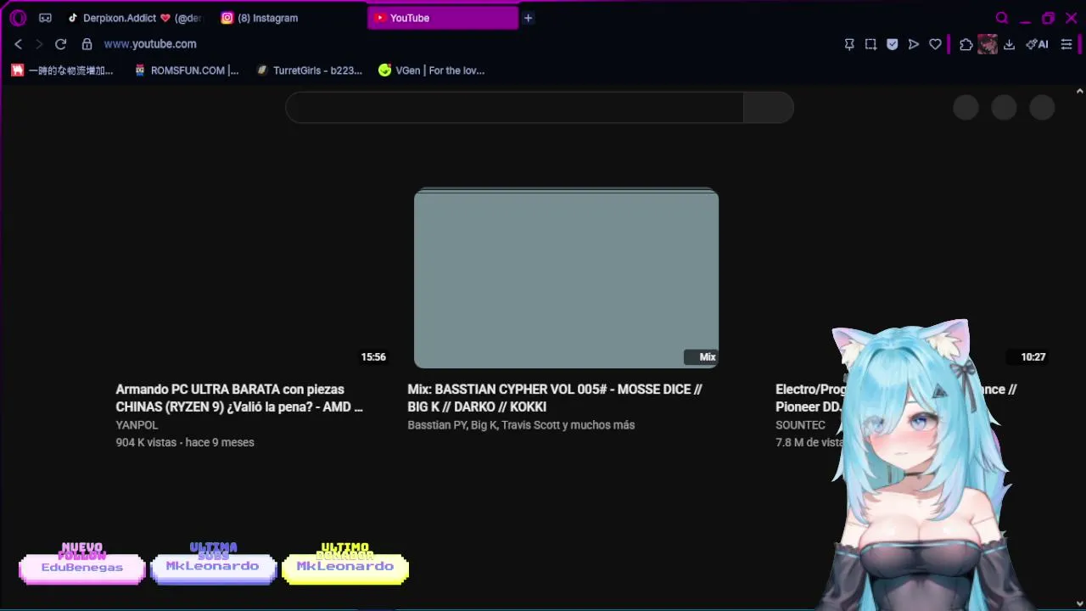The image size is (1086, 611).
Task: Open the player/flow arrow icon
Action: tap(913, 44)
